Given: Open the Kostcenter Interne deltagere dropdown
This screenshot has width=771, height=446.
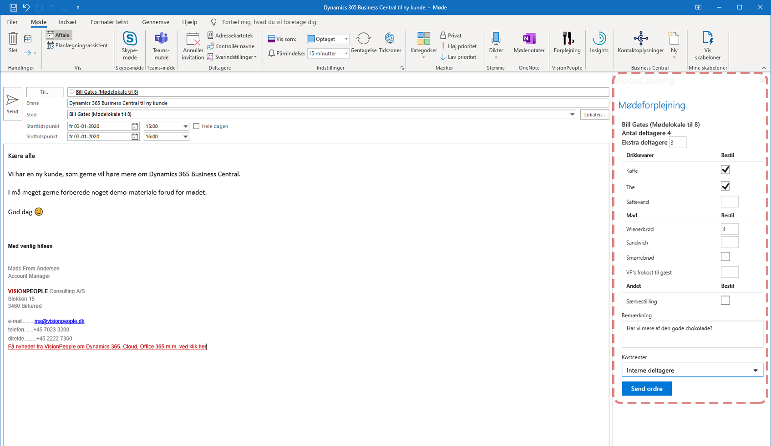Looking at the screenshot, I should point(692,370).
